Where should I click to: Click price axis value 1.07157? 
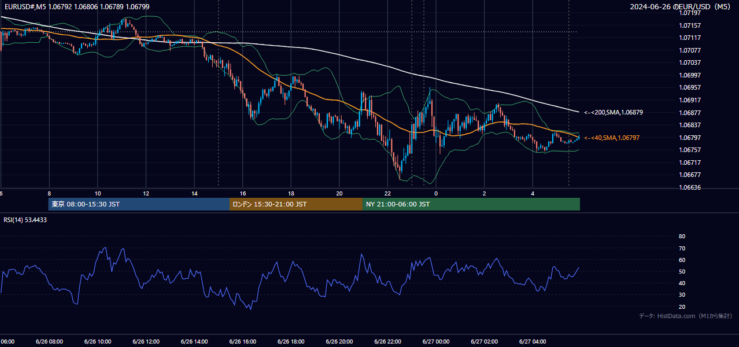689,25
